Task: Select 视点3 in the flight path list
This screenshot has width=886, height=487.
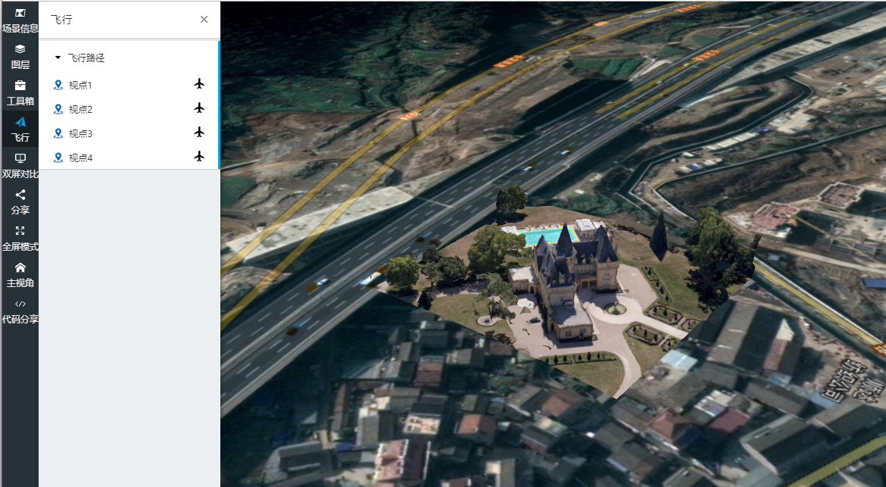Action: [x=80, y=134]
